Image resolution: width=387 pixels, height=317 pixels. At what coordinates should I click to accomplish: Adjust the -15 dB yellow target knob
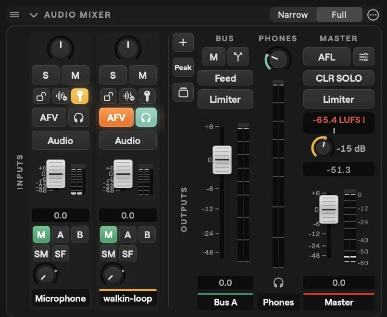323,147
